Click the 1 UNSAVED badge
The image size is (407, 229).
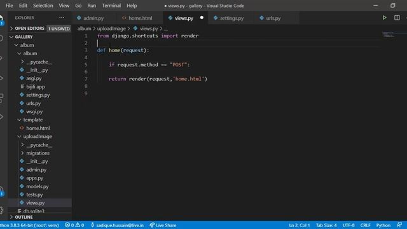pos(59,29)
